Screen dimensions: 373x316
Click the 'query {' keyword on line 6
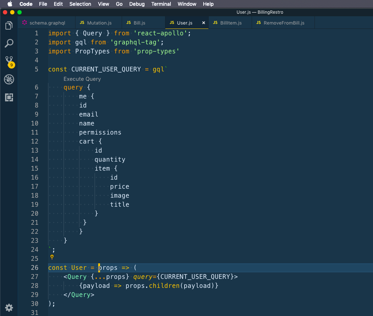pyautogui.click(x=77, y=87)
